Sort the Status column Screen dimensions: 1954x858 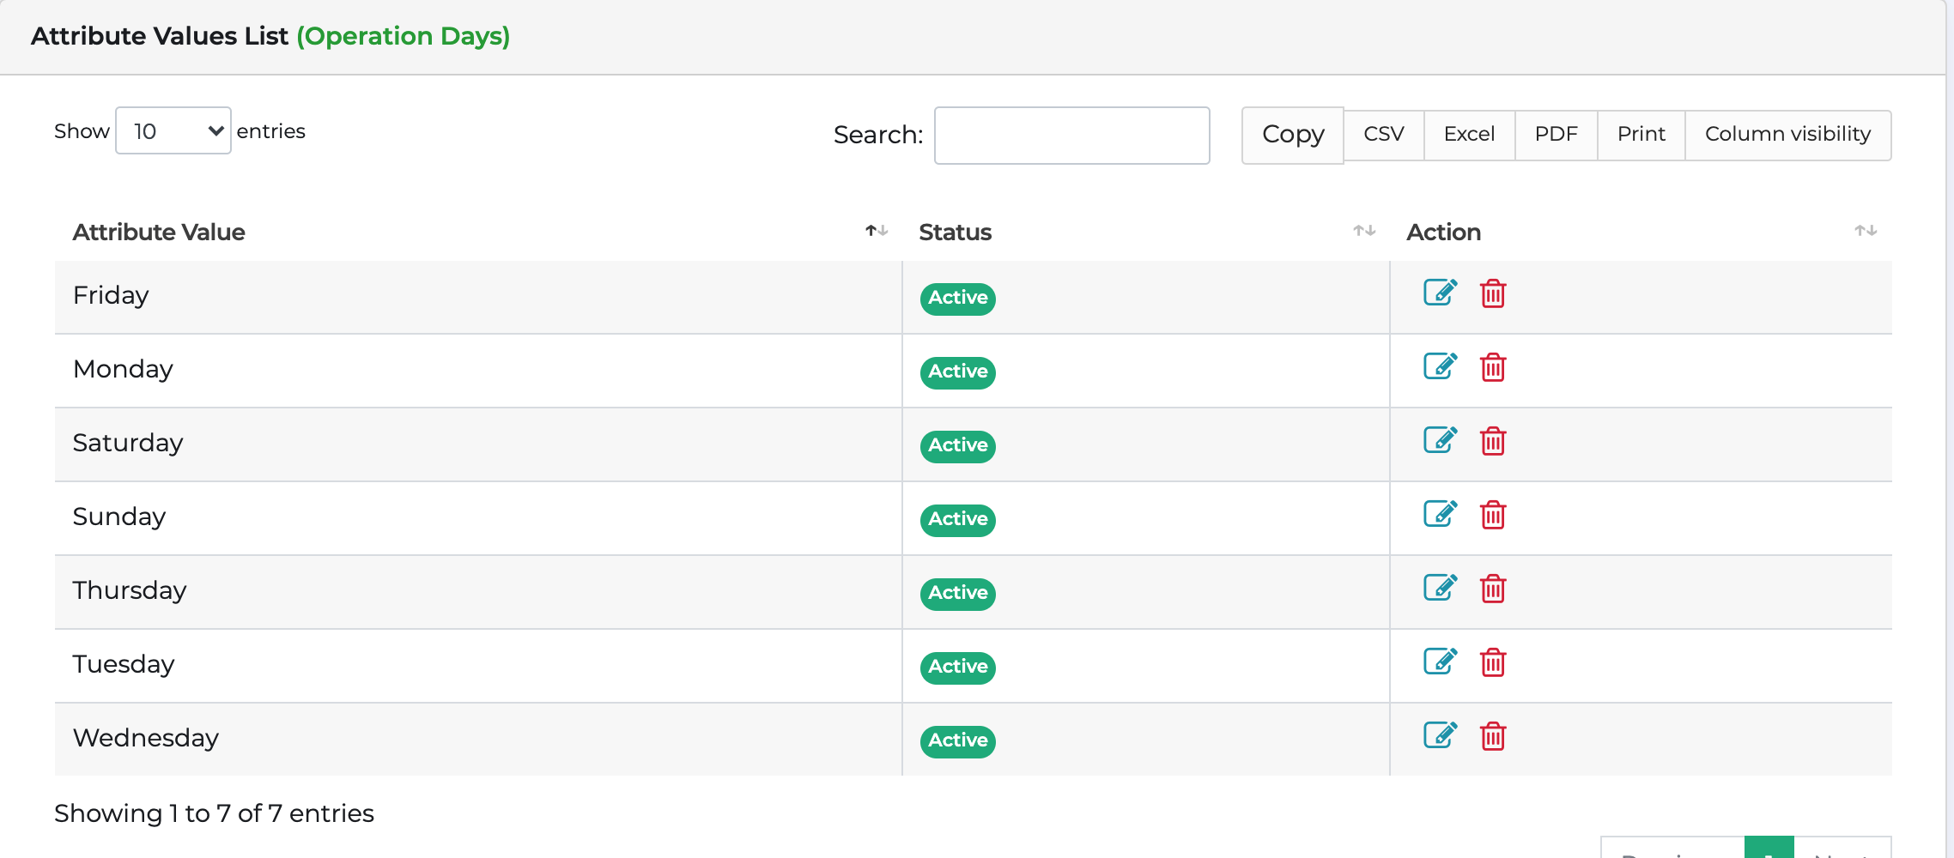pyautogui.click(x=1363, y=230)
